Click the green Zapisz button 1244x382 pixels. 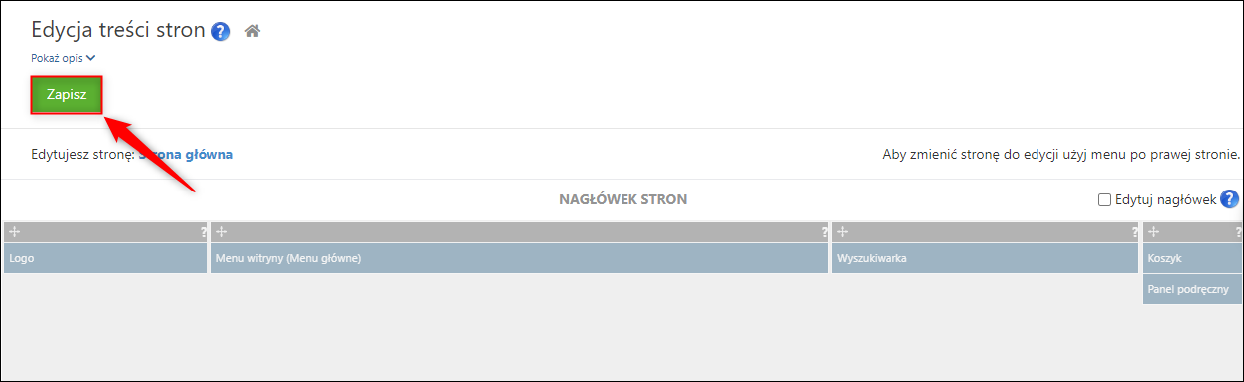coord(67,95)
